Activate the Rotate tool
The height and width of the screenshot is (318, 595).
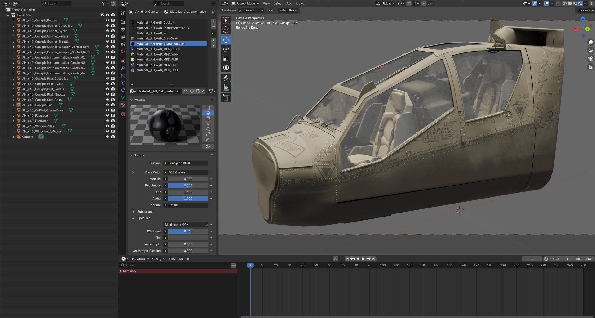point(226,49)
